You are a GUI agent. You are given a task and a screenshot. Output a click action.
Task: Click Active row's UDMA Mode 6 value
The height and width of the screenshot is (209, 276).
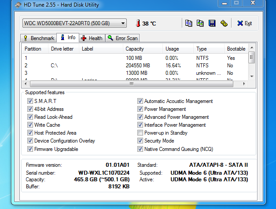coord(209,180)
